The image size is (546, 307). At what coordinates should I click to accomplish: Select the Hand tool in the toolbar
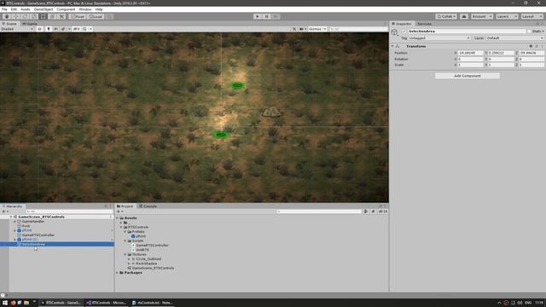coord(7,16)
